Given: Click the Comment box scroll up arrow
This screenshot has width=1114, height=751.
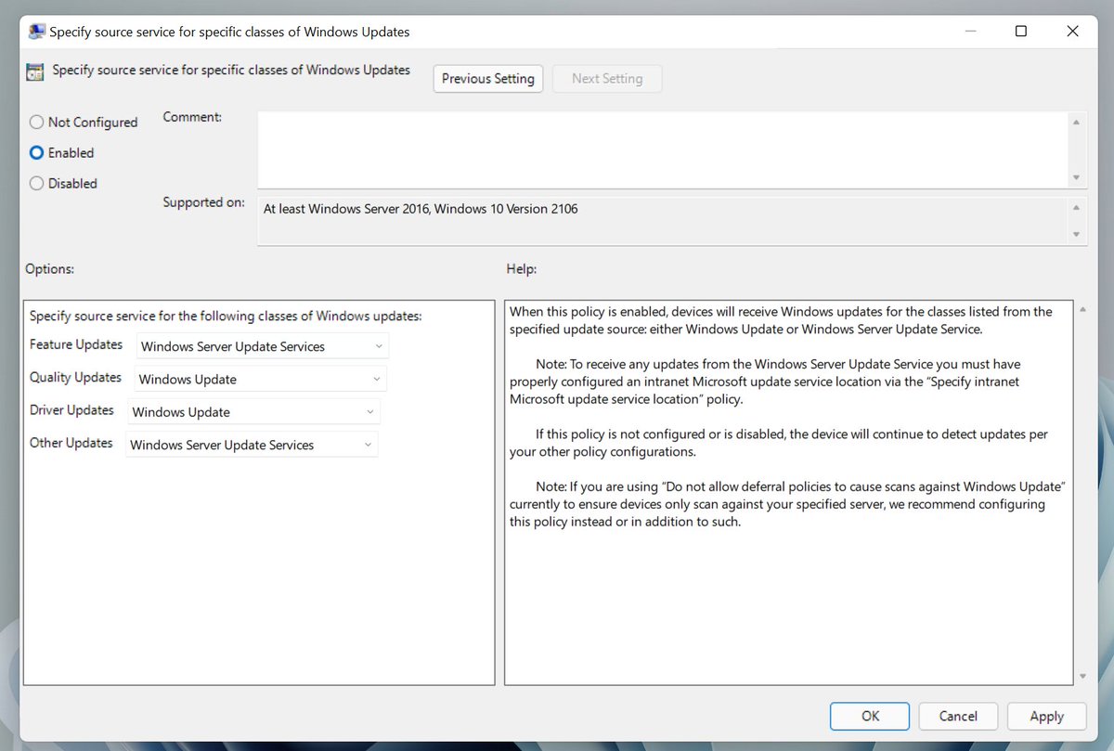Looking at the screenshot, I should 1076,123.
